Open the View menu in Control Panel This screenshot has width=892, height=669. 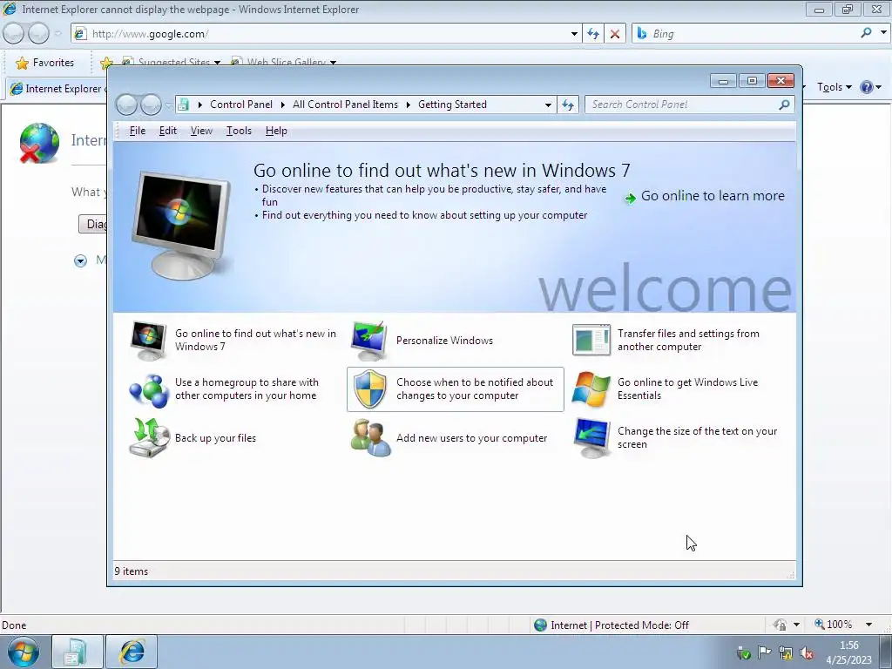[x=201, y=131]
